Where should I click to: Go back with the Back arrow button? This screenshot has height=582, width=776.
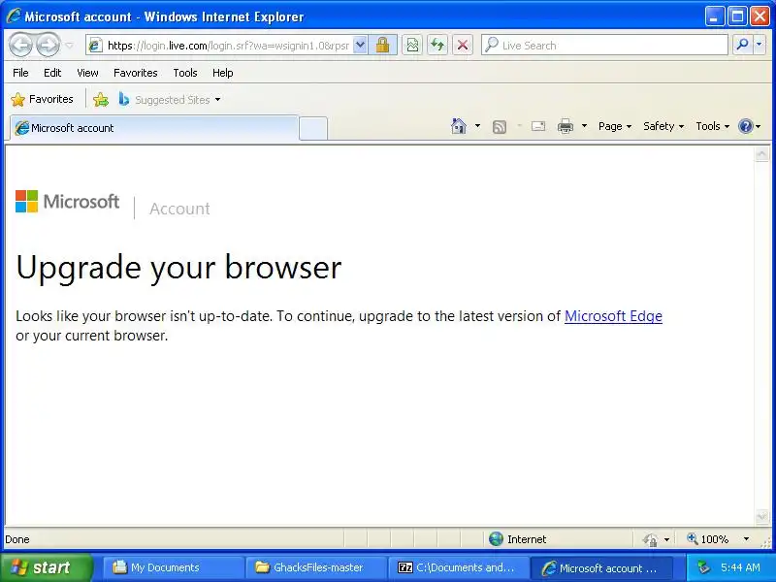click(x=20, y=46)
